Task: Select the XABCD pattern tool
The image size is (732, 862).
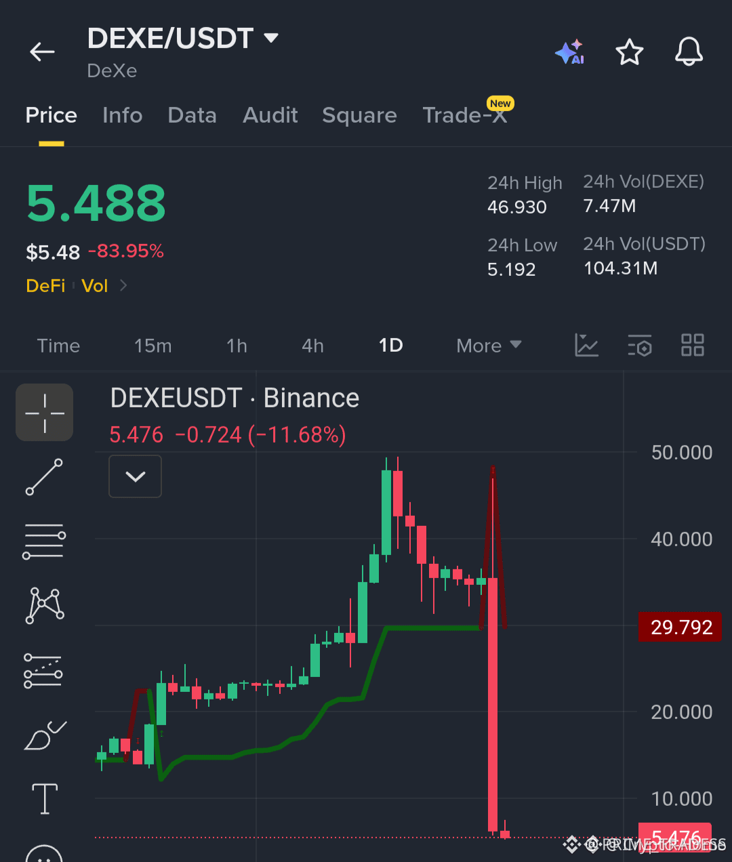Action: [x=45, y=605]
